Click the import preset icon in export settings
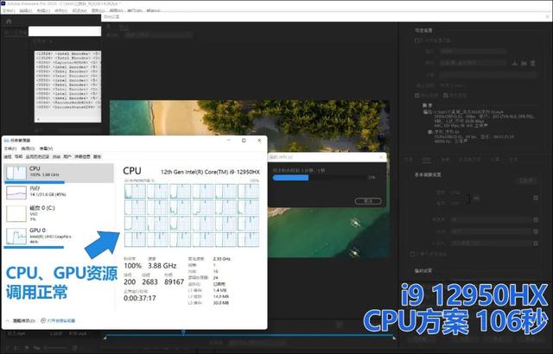The width and height of the screenshot is (553, 354). pos(524,63)
